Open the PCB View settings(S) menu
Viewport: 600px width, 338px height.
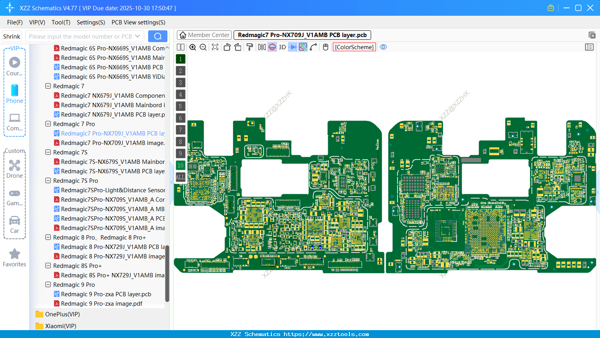138,22
